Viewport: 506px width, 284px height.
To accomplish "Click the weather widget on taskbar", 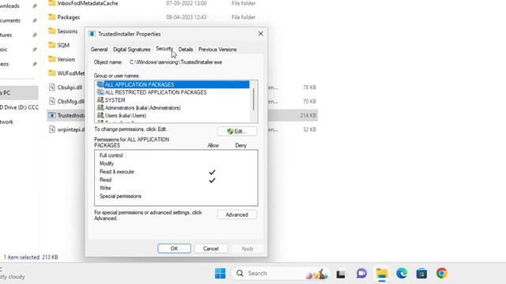I will (13, 274).
